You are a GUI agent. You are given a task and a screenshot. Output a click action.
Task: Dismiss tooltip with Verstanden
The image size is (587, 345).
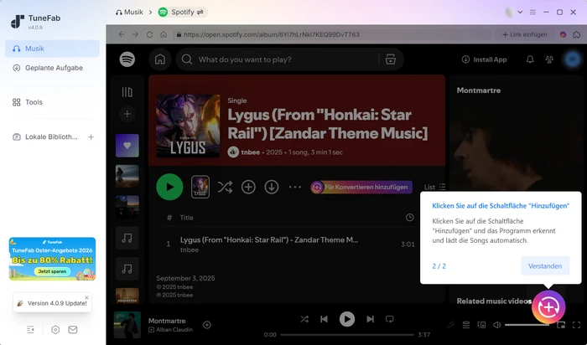click(x=545, y=265)
